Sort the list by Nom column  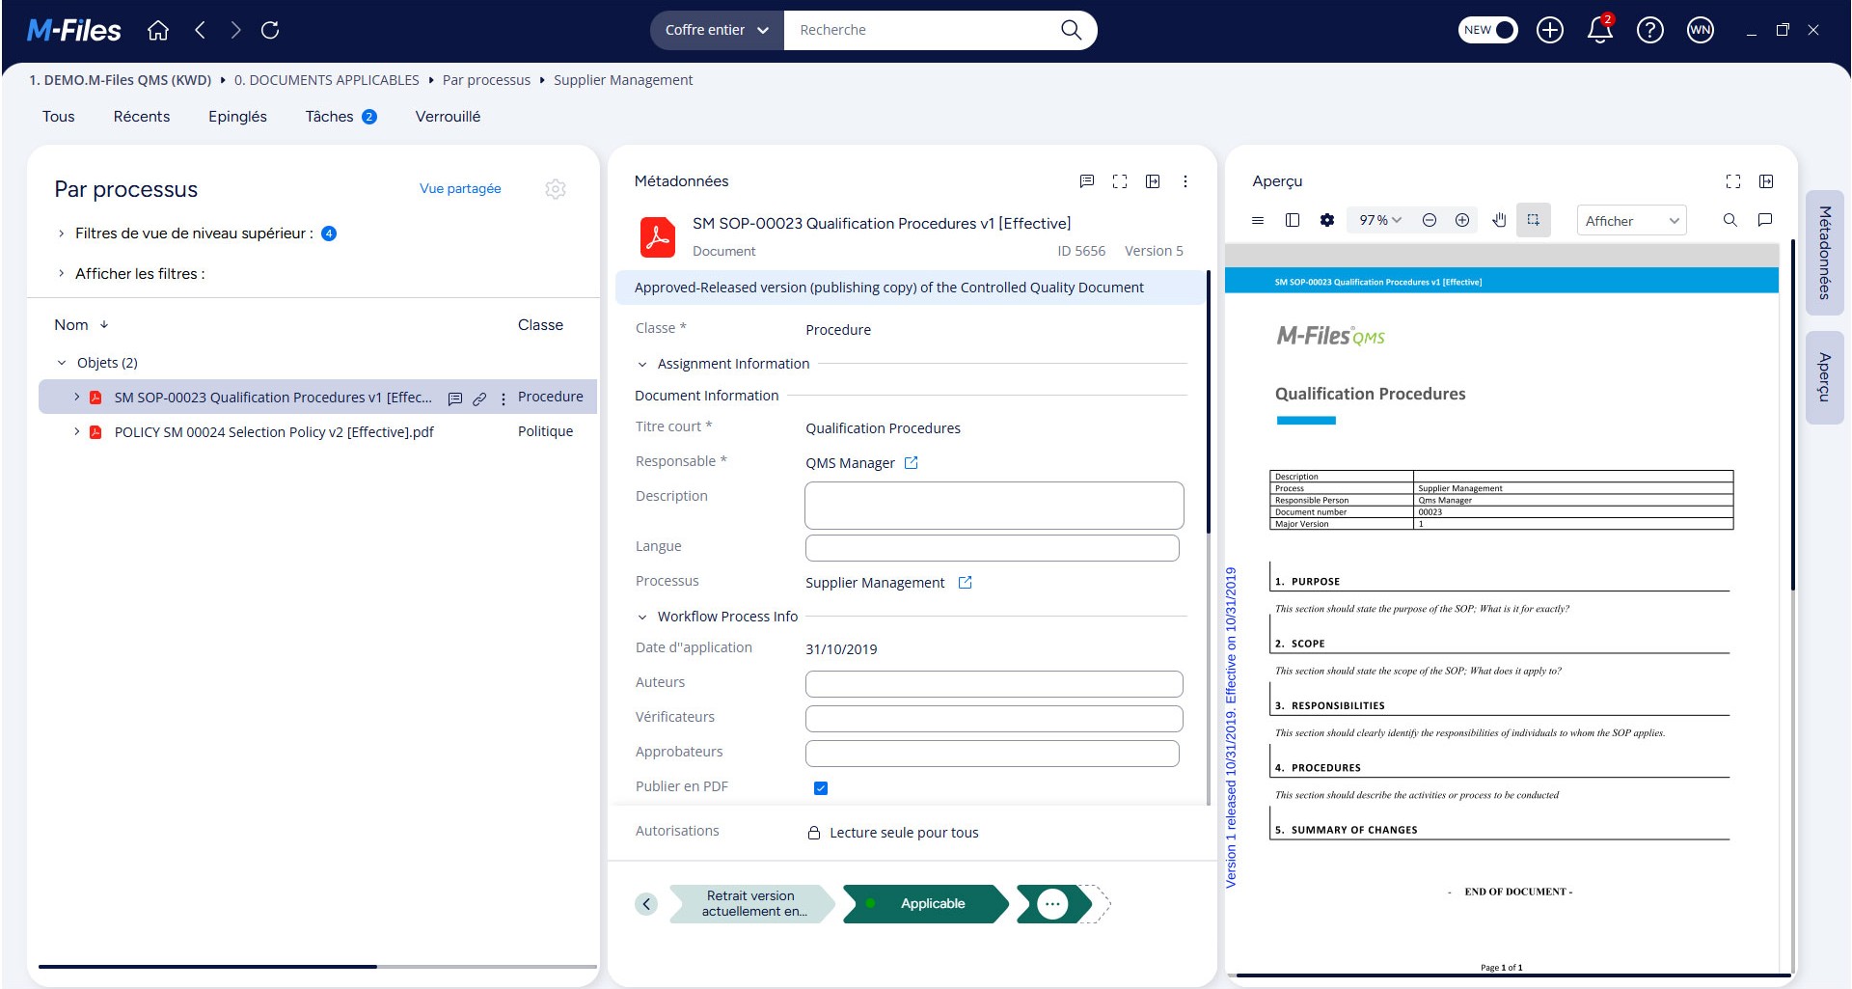(81, 325)
